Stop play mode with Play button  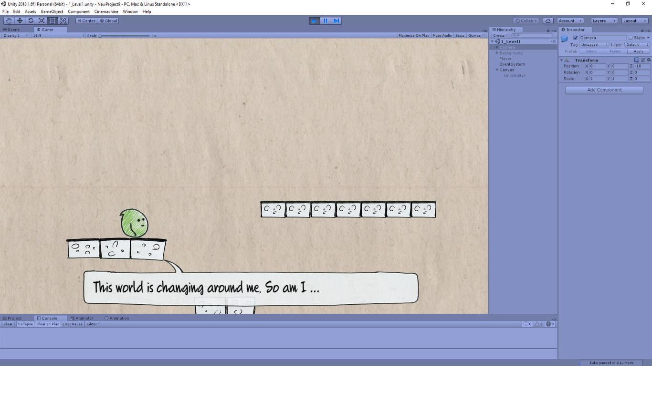pyautogui.click(x=314, y=21)
